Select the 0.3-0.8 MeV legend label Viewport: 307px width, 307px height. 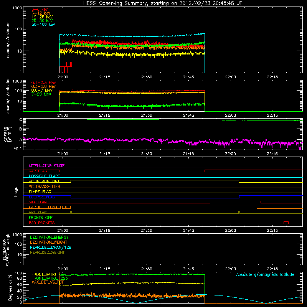click(x=44, y=86)
